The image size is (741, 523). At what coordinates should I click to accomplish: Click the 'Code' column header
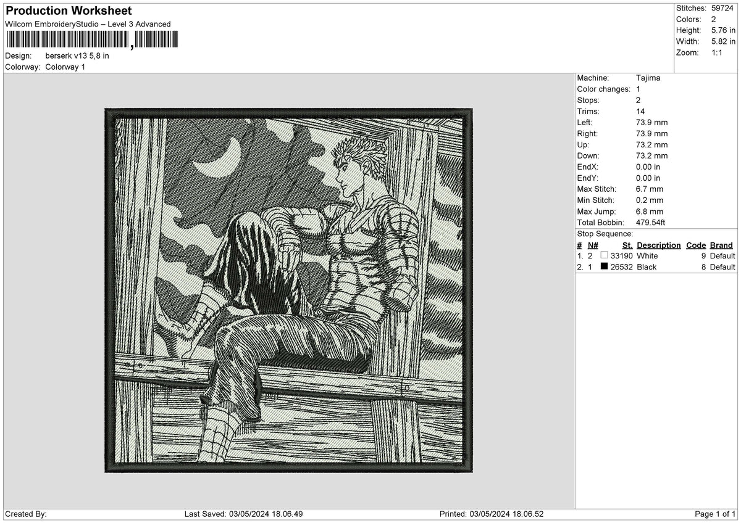point(696,245)
